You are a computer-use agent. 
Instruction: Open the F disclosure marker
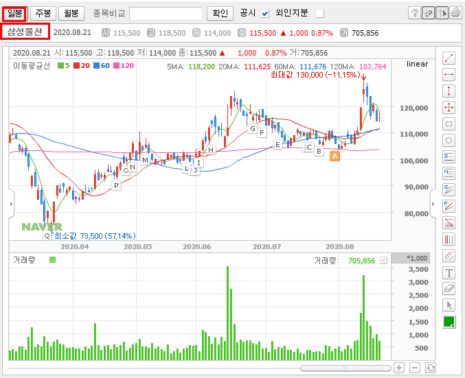[262, 132]
